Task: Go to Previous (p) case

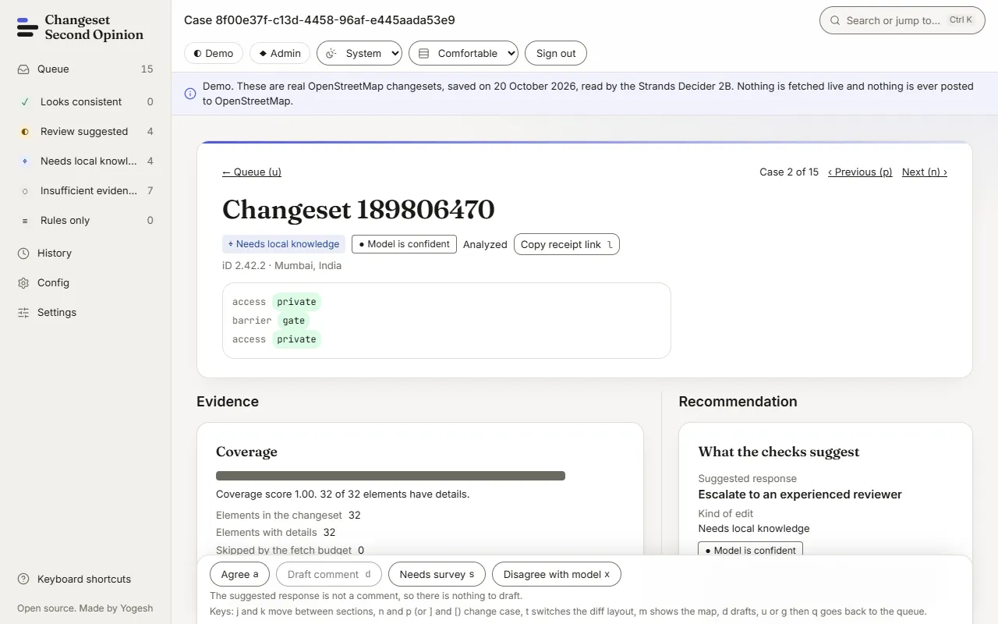Action: click(x=860, y=172)
